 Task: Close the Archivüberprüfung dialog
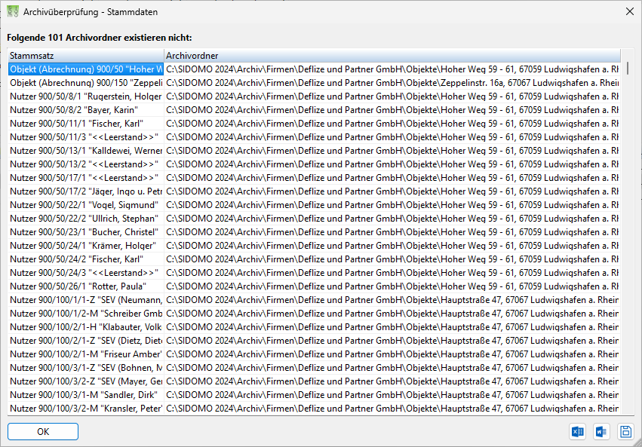630,11
